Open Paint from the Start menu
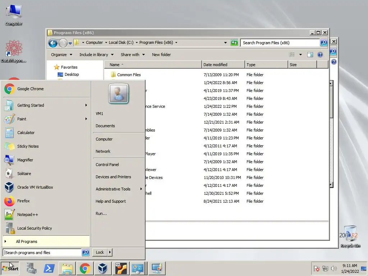368x276 pixels. [46, 119]
